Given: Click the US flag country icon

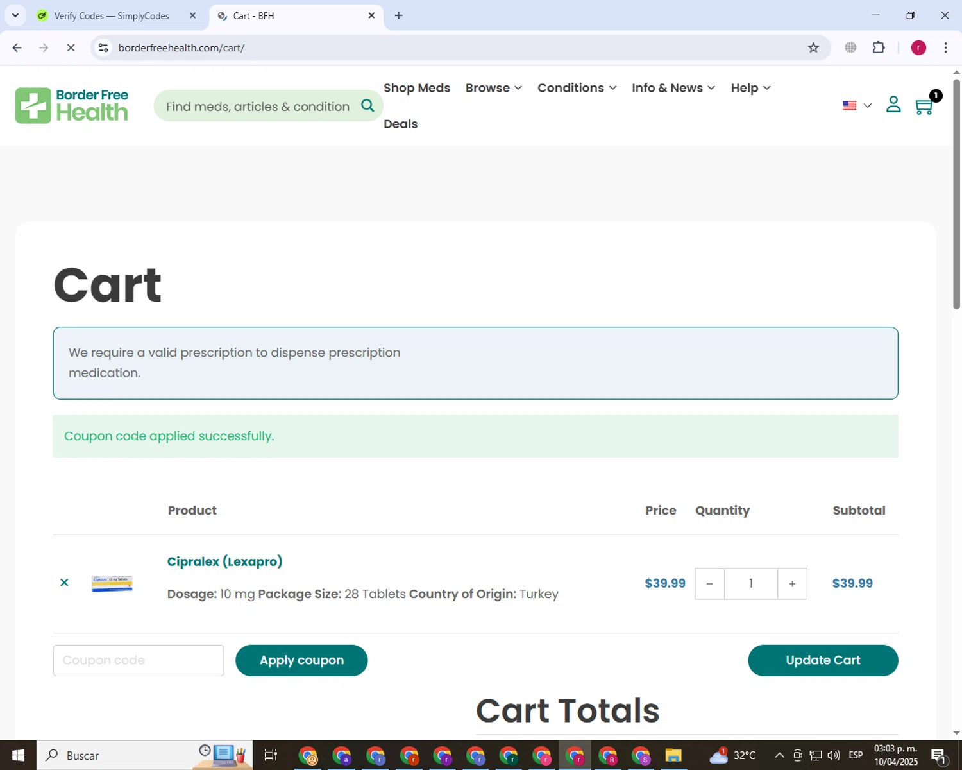Looking at the screenshot, I should coord(850,106).
